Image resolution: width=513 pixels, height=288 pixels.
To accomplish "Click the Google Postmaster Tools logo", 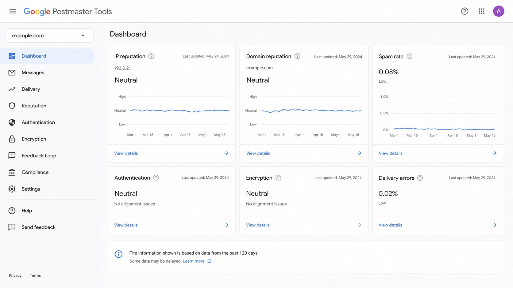I will (68, 12).
